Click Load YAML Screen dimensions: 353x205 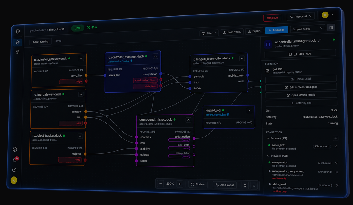(232, 32)
